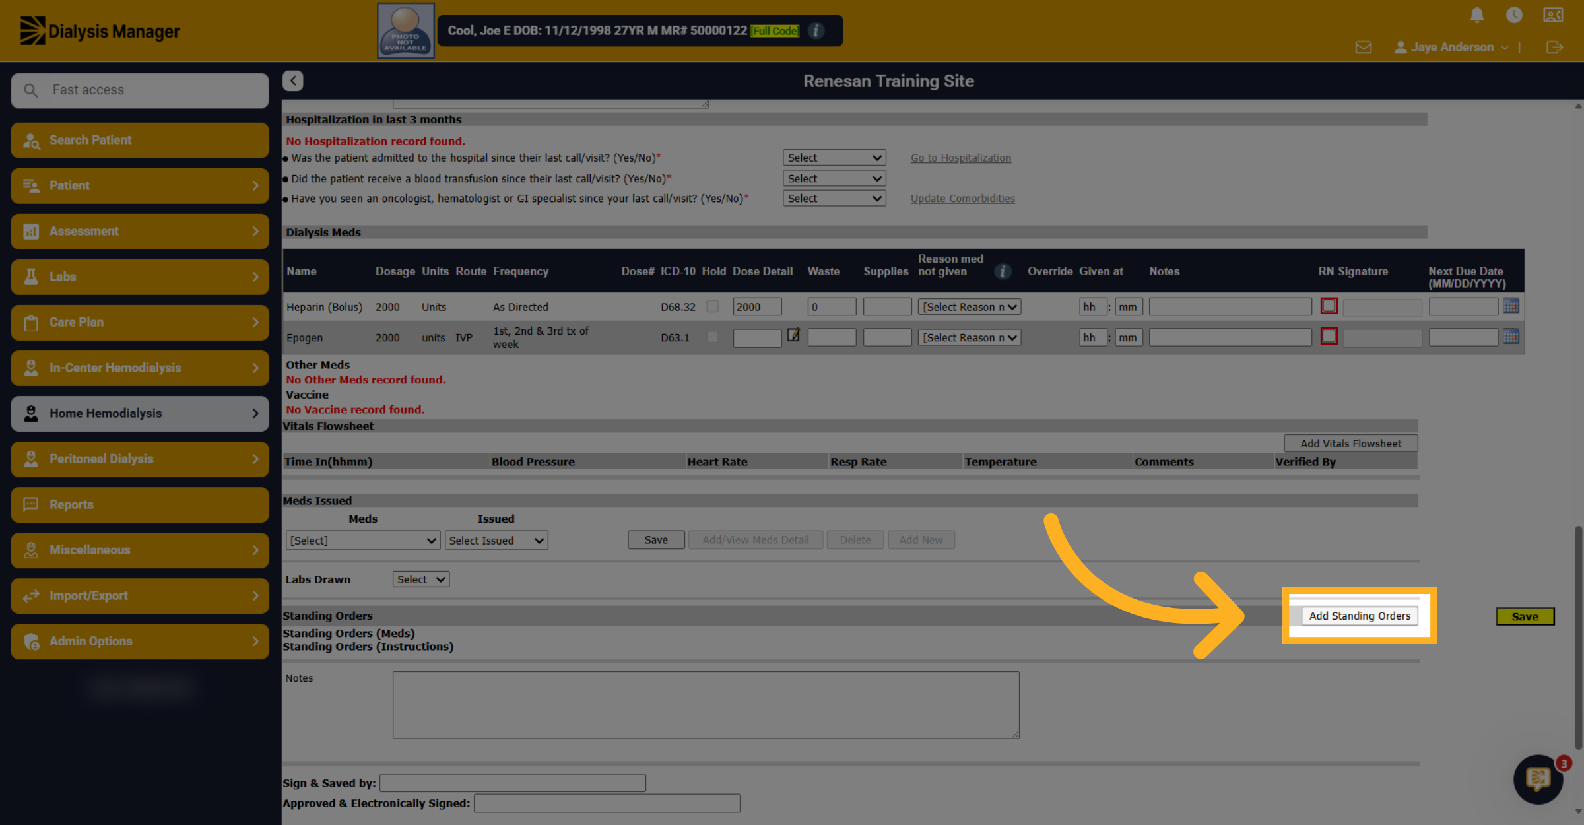Open the Home Hemodialysis menu
Image resolution: width=1584 pixels, height=825 pixels.
(140, 413)
